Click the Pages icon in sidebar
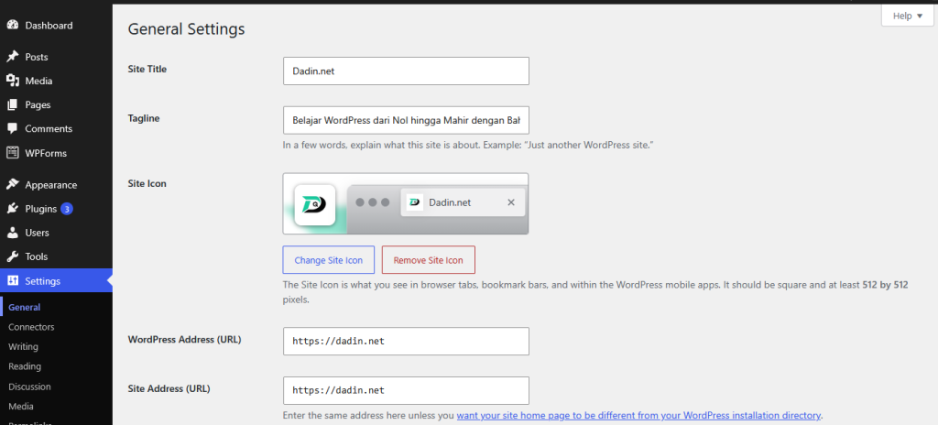Screen dimensions: 938x425 coord(13,104)
